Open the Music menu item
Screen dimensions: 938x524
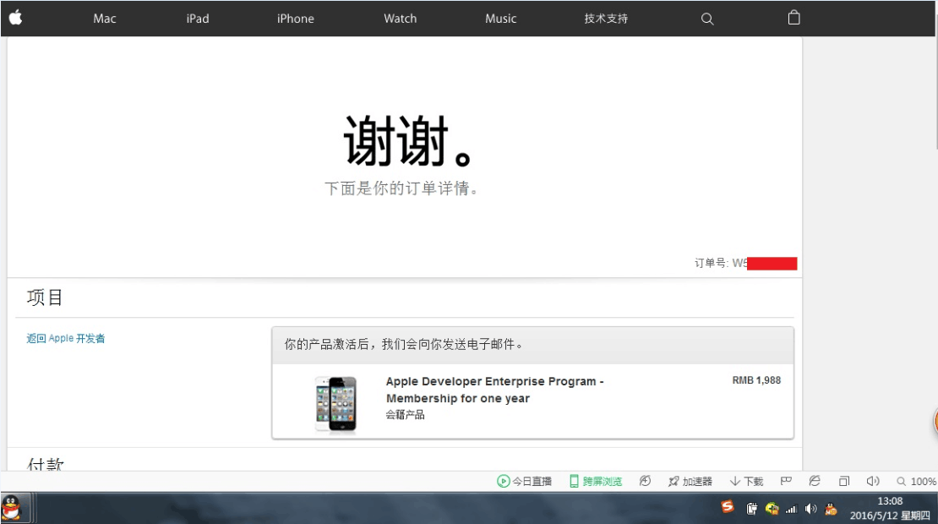point(501,19)
